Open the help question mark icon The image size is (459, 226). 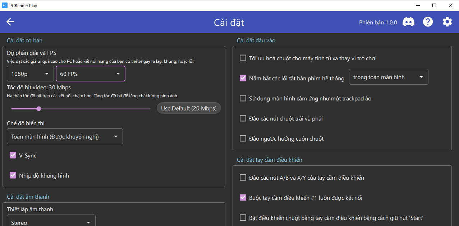coord(428,22)
